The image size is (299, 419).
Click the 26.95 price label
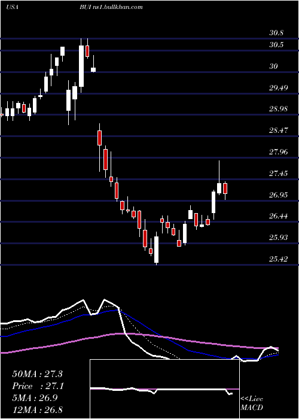[278, 195]
